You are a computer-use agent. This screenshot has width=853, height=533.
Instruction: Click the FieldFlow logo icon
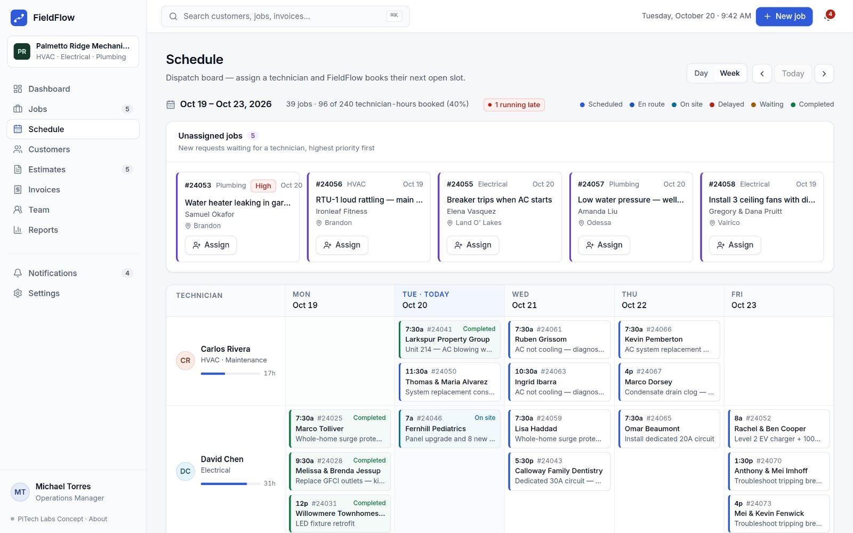click(19, 18)
